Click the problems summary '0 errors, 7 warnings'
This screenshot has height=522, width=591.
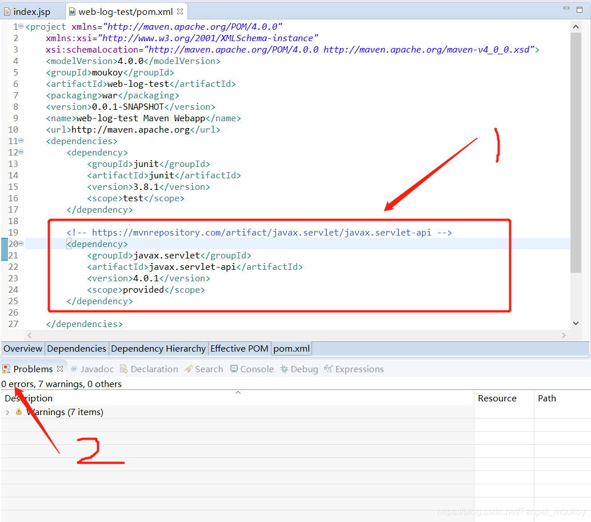tap(61, 384)
